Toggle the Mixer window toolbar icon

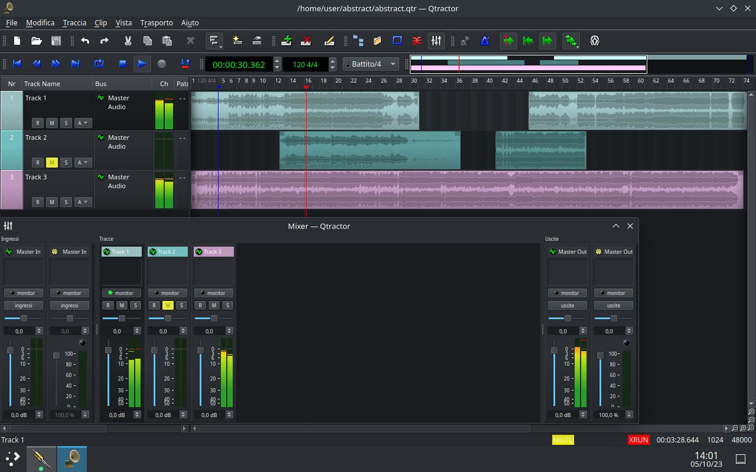click(x=436, y=41)
